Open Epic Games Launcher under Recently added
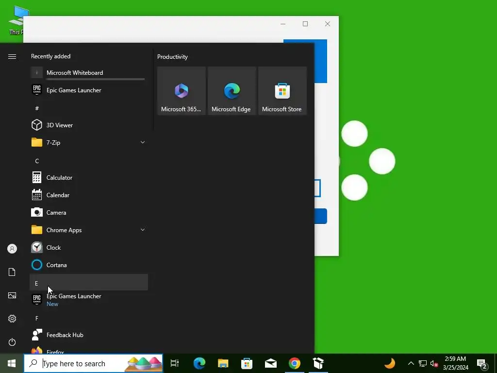 tap(88, 90)
